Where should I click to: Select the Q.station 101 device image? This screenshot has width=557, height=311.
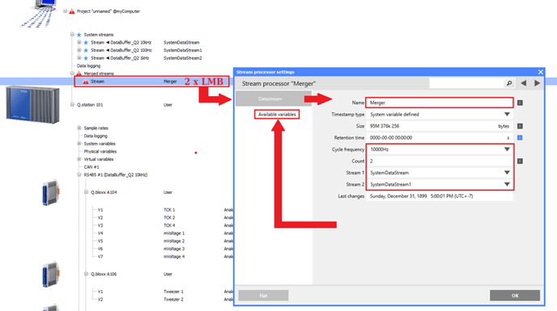tap(32, 104)
